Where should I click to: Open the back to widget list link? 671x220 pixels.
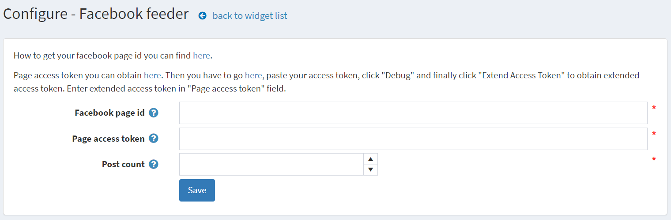point(250,16)
